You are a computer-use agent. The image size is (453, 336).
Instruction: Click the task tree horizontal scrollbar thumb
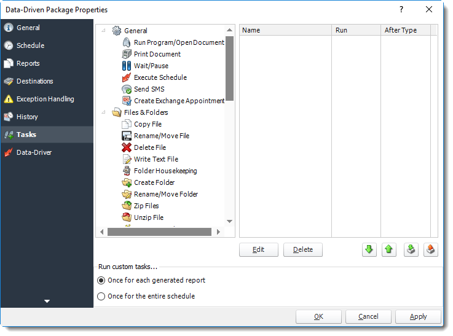click(159, 232)
